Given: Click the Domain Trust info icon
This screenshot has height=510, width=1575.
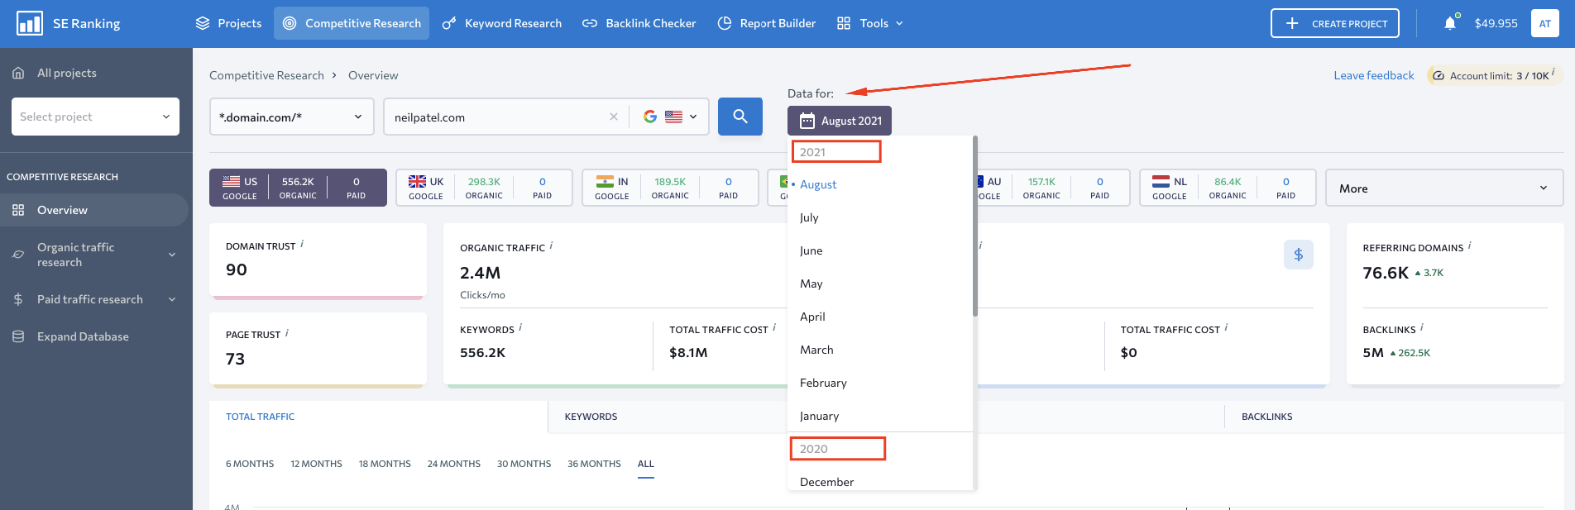Looking at the screenshot, I should (x=302, y=244).
